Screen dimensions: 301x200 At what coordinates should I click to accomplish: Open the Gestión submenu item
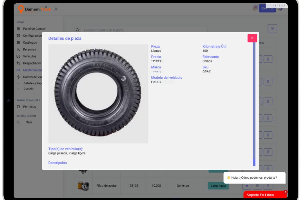point(29,88)
